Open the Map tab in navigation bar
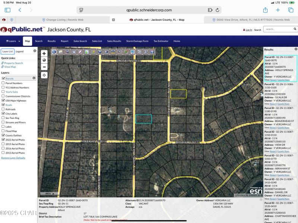 [x=27, y=41]
